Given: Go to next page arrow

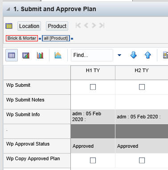Looking at the screenshot, I should pos(94,25).
